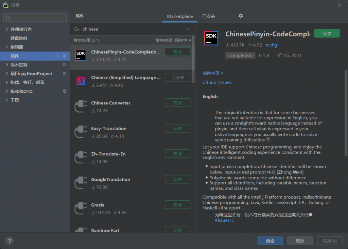The height and width of the screenshot is (249, 348).
Task: Expand the 工具 tree node
Action: (x=7, y=100)
